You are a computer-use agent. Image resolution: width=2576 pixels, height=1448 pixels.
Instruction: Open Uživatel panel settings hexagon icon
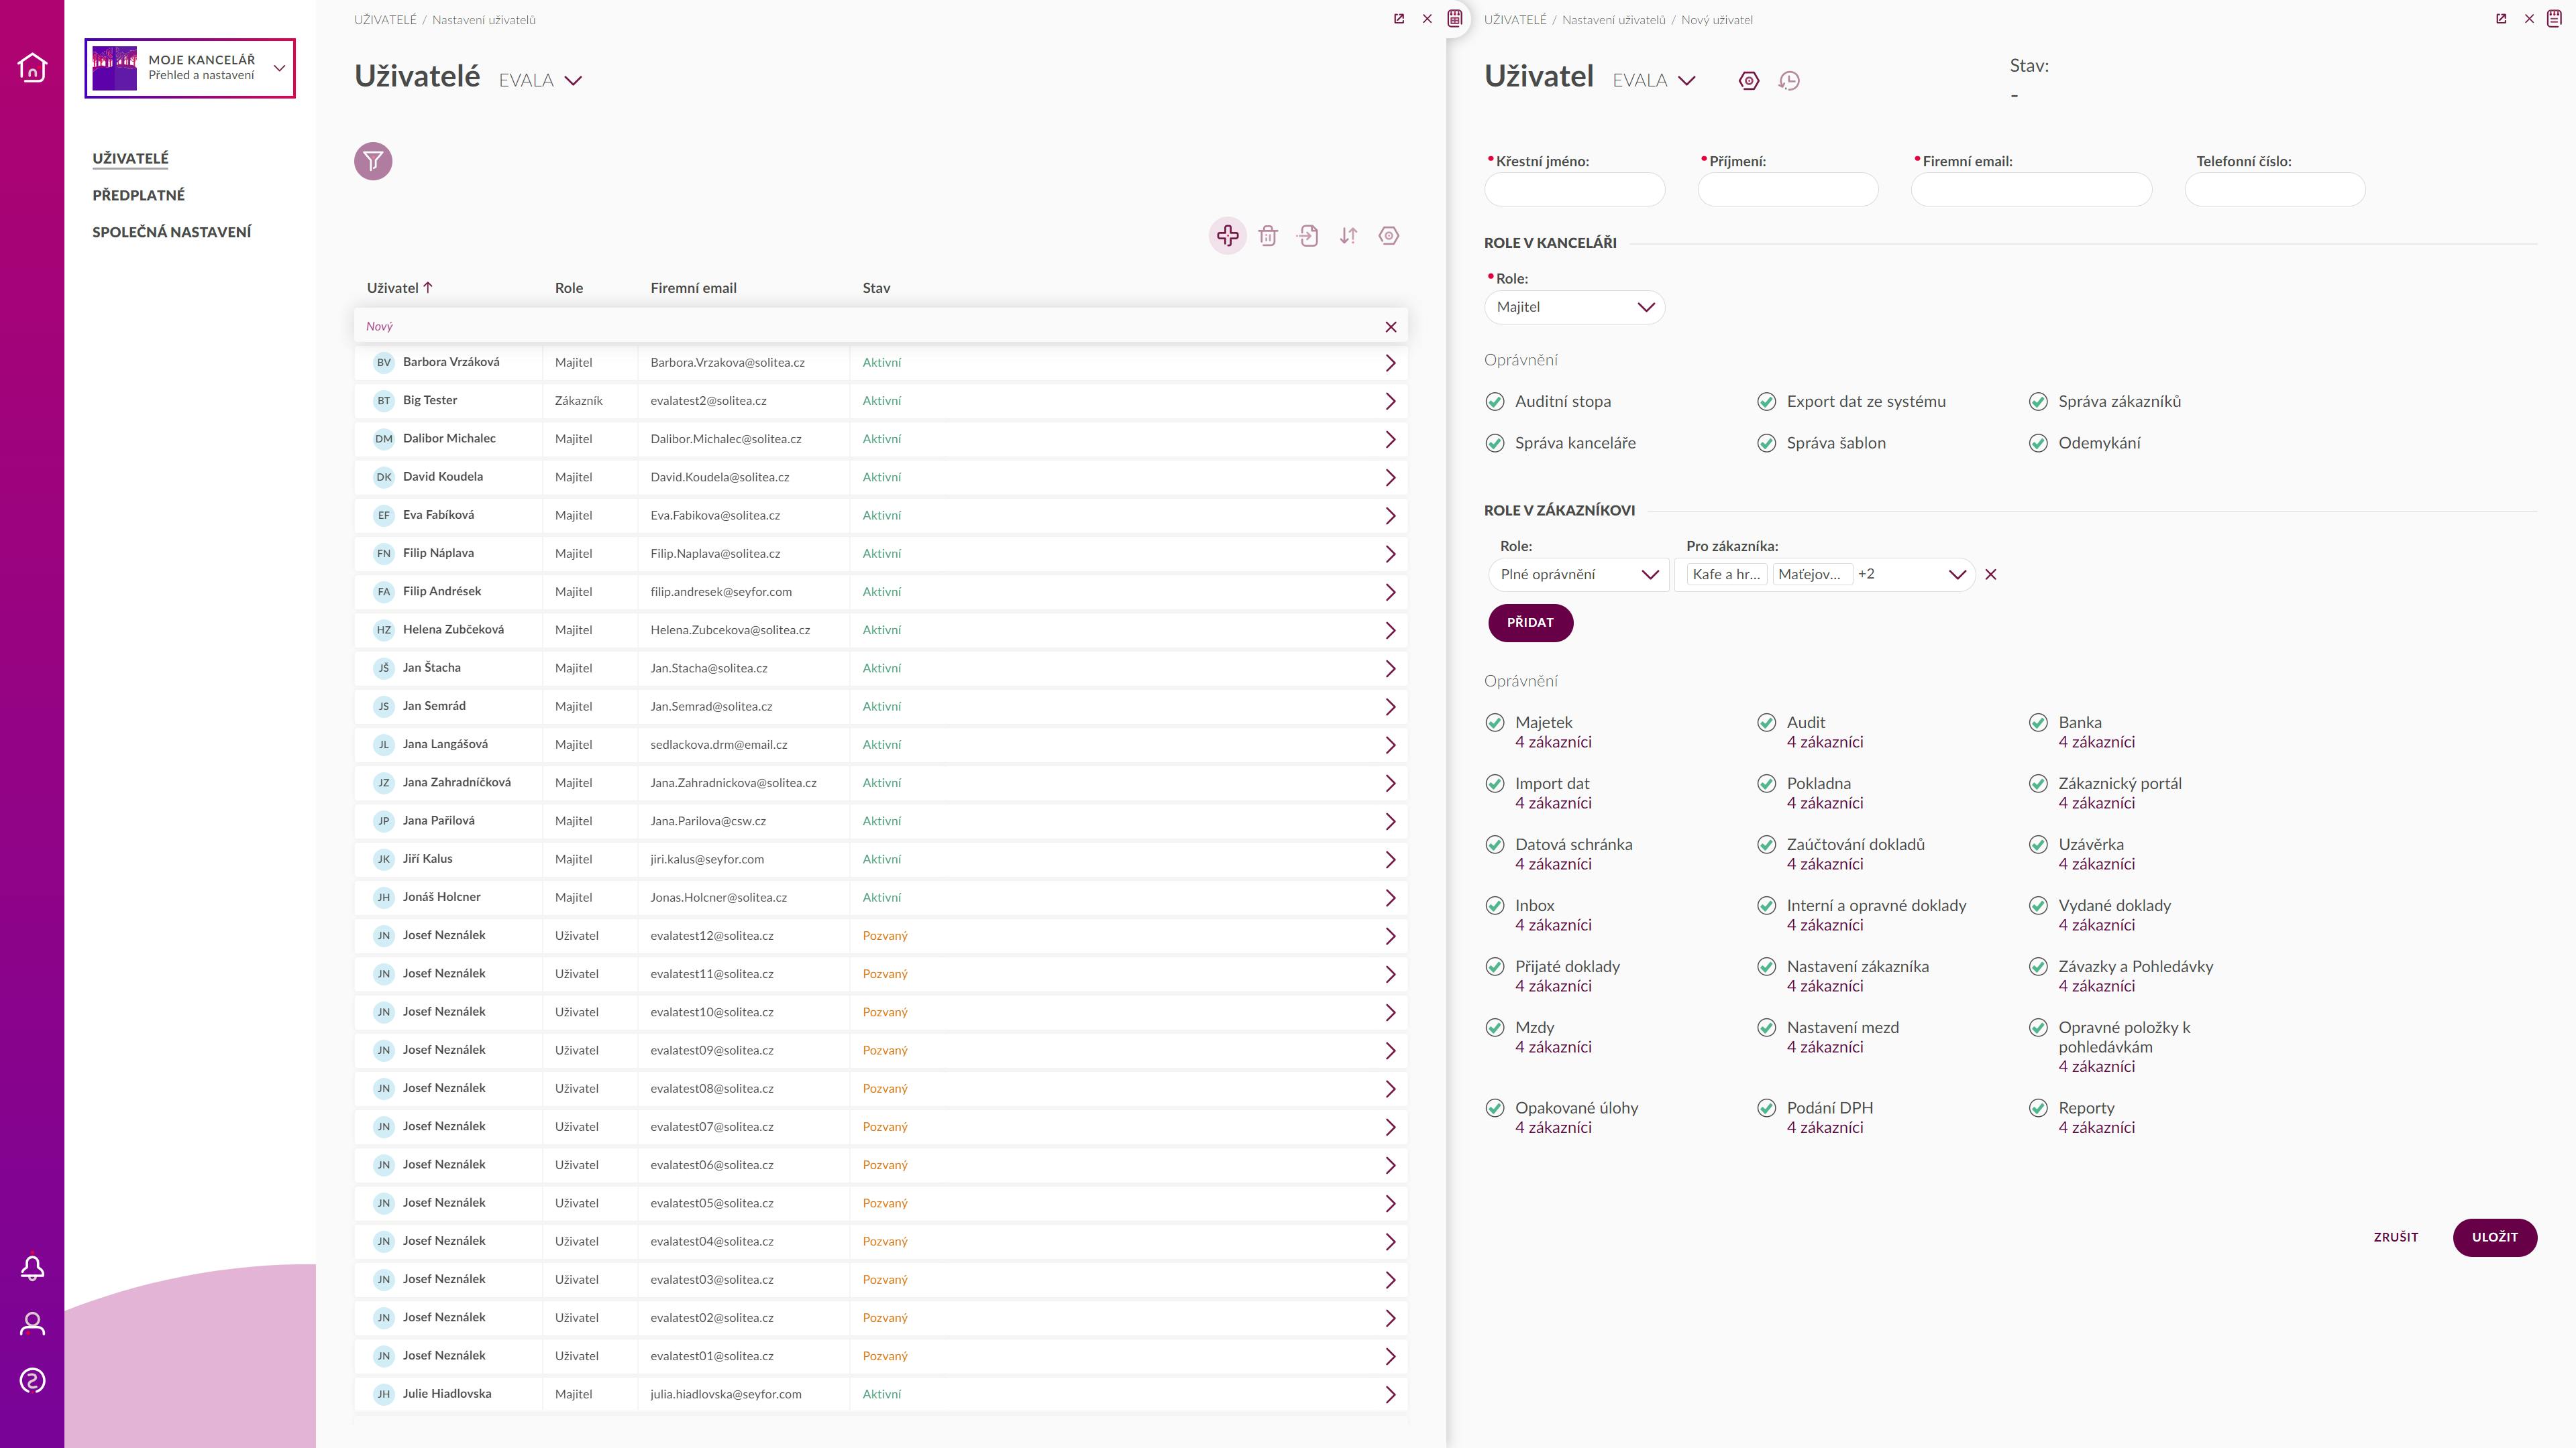point(1748,81)
